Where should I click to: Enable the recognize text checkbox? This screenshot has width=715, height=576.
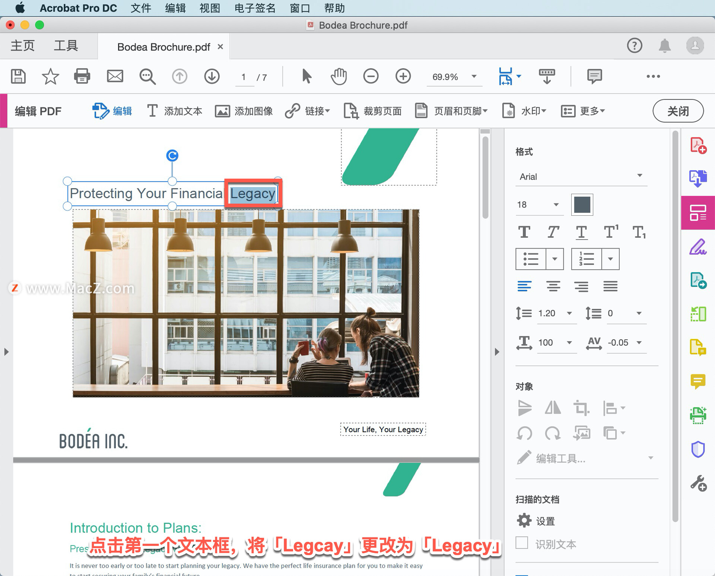click(x=522, y=543)
